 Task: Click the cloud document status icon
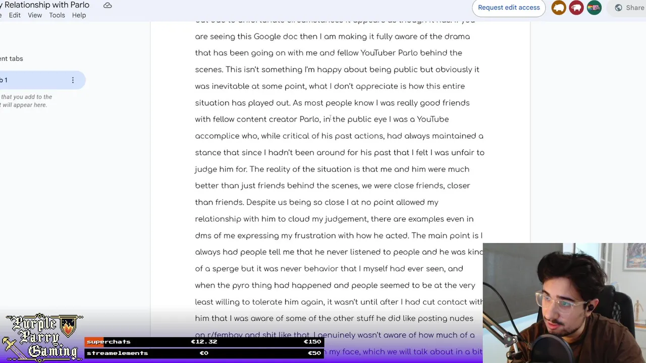tap(107, 5)
